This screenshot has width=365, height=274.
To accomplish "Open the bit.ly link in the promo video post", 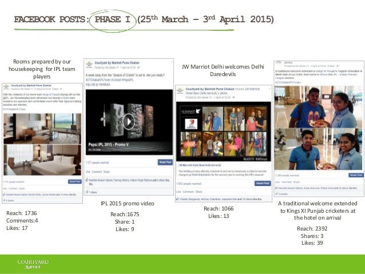I will [98, 85].
